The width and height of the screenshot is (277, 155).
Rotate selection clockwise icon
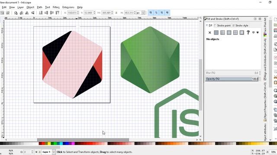point(21,12)
